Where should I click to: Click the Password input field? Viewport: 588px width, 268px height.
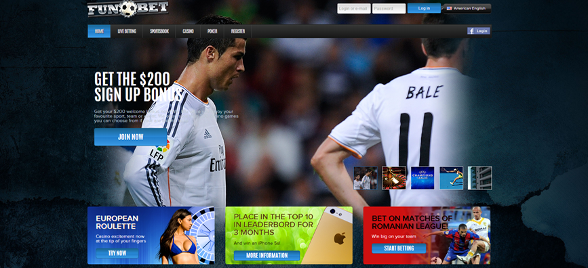[389, 8]
